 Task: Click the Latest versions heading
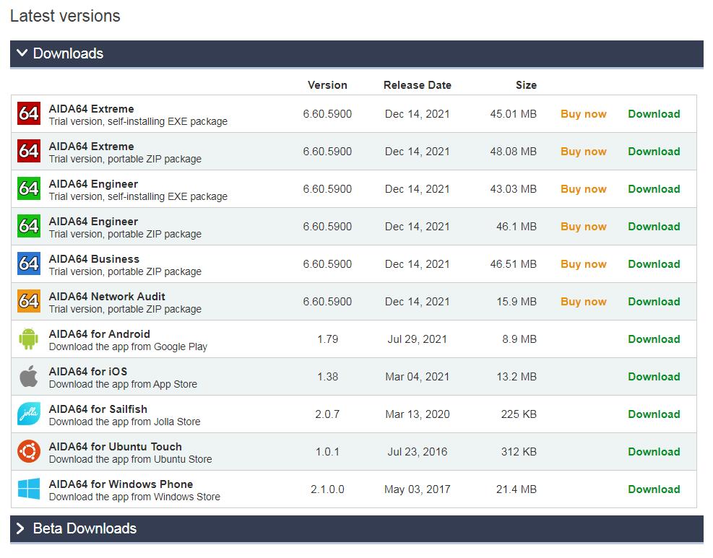coord(65,16)
